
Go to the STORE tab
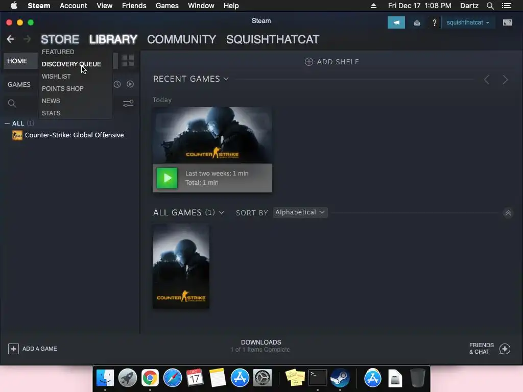(60, 39)
